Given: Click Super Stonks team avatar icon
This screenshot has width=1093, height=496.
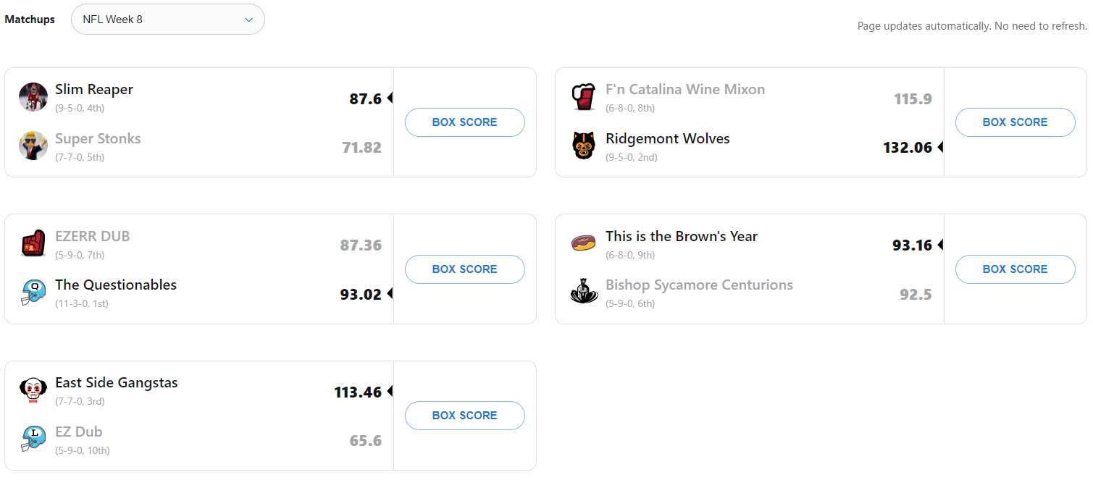Looking at the screenshot, I should (33, 146).
